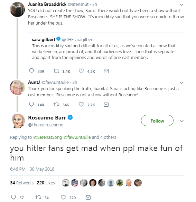This screenshot has width=196, height=202.
Task: View the 220 Likes list
Action: 46,183
